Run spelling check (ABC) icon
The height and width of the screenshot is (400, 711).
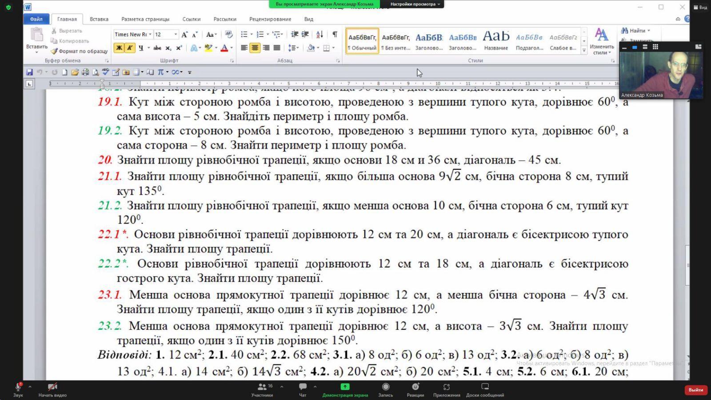105,72
